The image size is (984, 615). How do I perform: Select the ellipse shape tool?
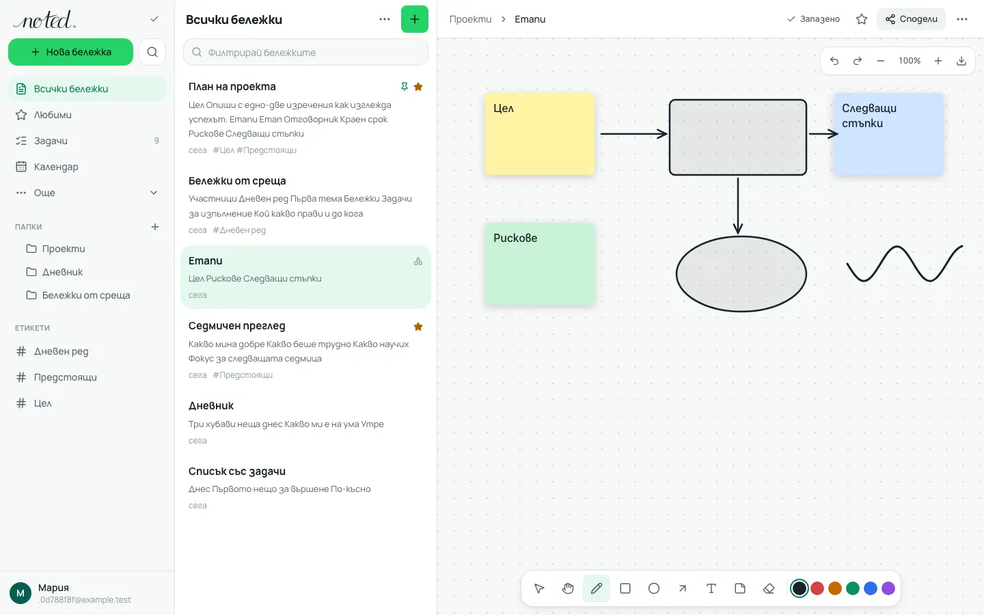click(x=654, y=588)
